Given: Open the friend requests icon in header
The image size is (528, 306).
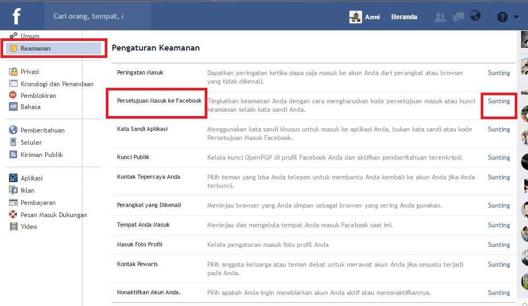Looking at the screenshot, I should click(x=439, y=16).
